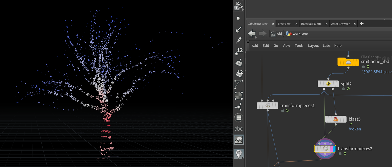Select the blast5 node icon
The width and height of the screenshot is (392, 167).
pos(336,119)
